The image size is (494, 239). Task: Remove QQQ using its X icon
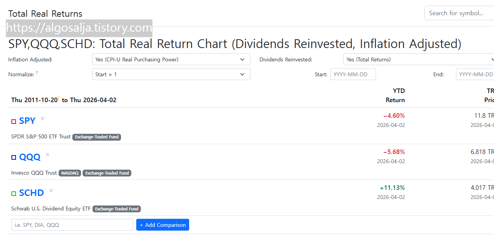click(x=47, y=154)
